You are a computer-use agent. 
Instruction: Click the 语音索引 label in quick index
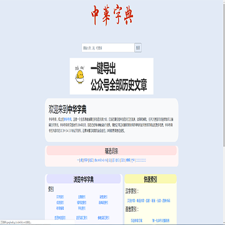(132, 209)
